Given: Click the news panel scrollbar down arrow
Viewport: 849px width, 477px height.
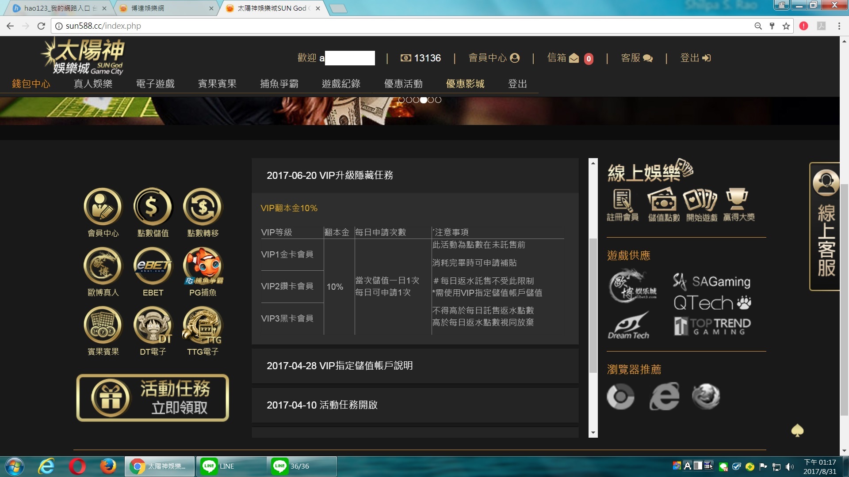Looking at the screenshot, I should (x=593, y=433).
